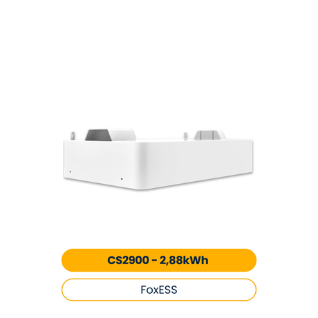318x318 pixels.
Task: Click the "FoxESS" brand name text
Action: click(159, 290)
